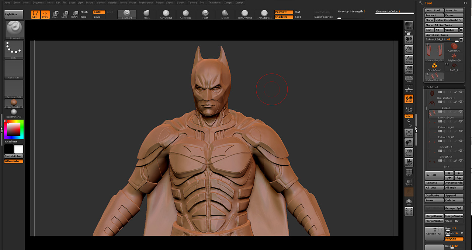This screenshot has width=472, height=250.
Task: Click the Move view icon in right shelf
Action: coord(409,143)
